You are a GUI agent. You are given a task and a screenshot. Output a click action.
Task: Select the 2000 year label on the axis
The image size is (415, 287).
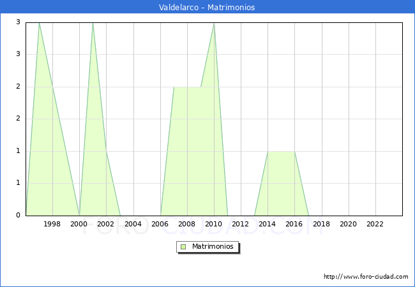(x=79, y=224)
